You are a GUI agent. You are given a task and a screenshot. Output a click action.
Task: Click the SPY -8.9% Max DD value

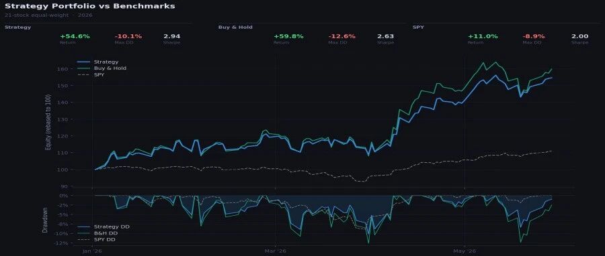click(534, 36)
